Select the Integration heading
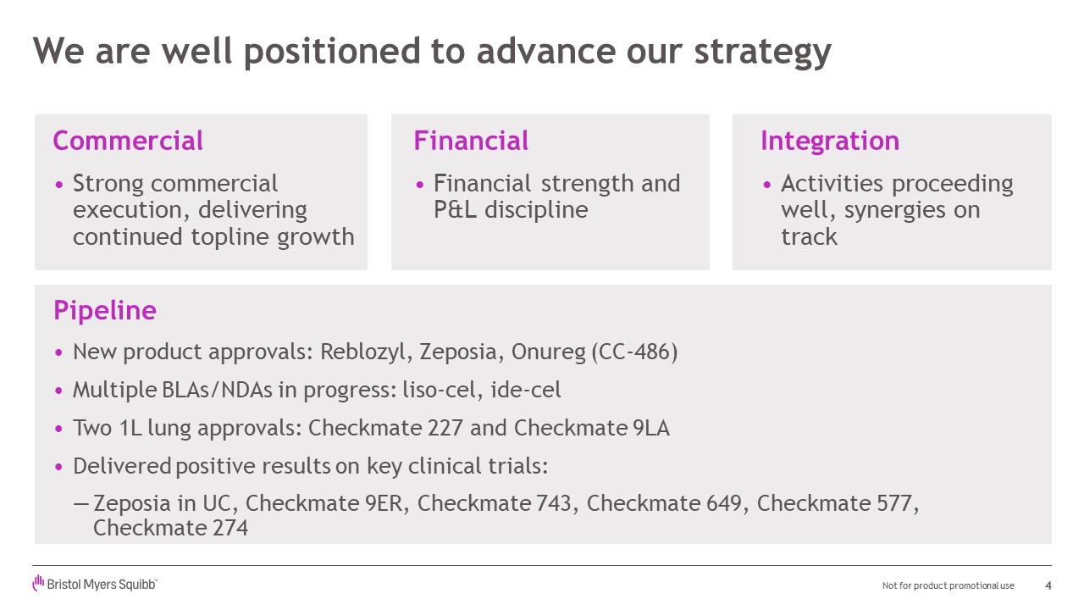Image resolution: width=1084 pixels, height=610 pixels. 830,141
